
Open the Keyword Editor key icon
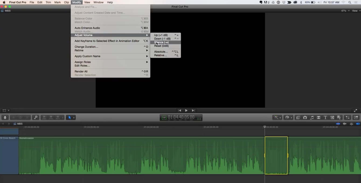tap(36, 118)
